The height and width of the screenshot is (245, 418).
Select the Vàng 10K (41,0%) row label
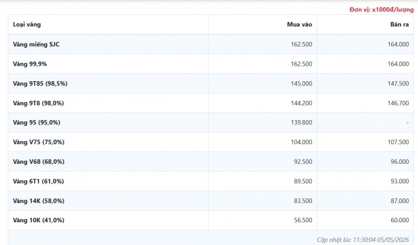tap(39, 220)
